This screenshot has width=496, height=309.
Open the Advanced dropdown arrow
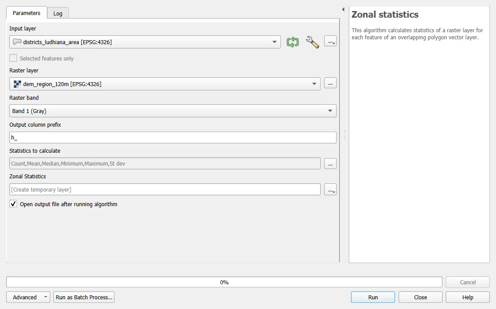[46, 297]
